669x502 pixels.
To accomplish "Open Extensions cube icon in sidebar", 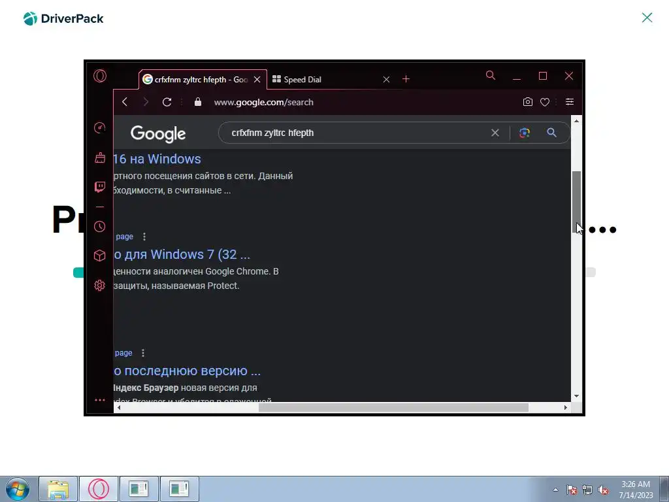I will 100,256.
